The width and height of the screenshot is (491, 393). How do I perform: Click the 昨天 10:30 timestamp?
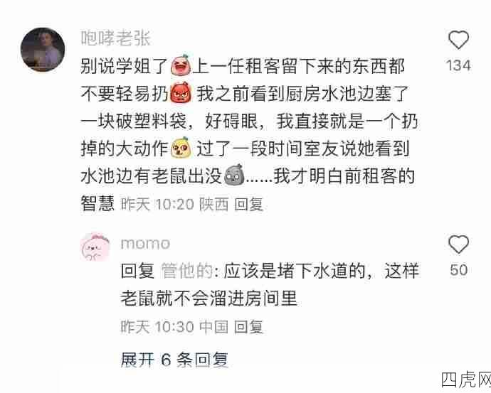point(157,327)
